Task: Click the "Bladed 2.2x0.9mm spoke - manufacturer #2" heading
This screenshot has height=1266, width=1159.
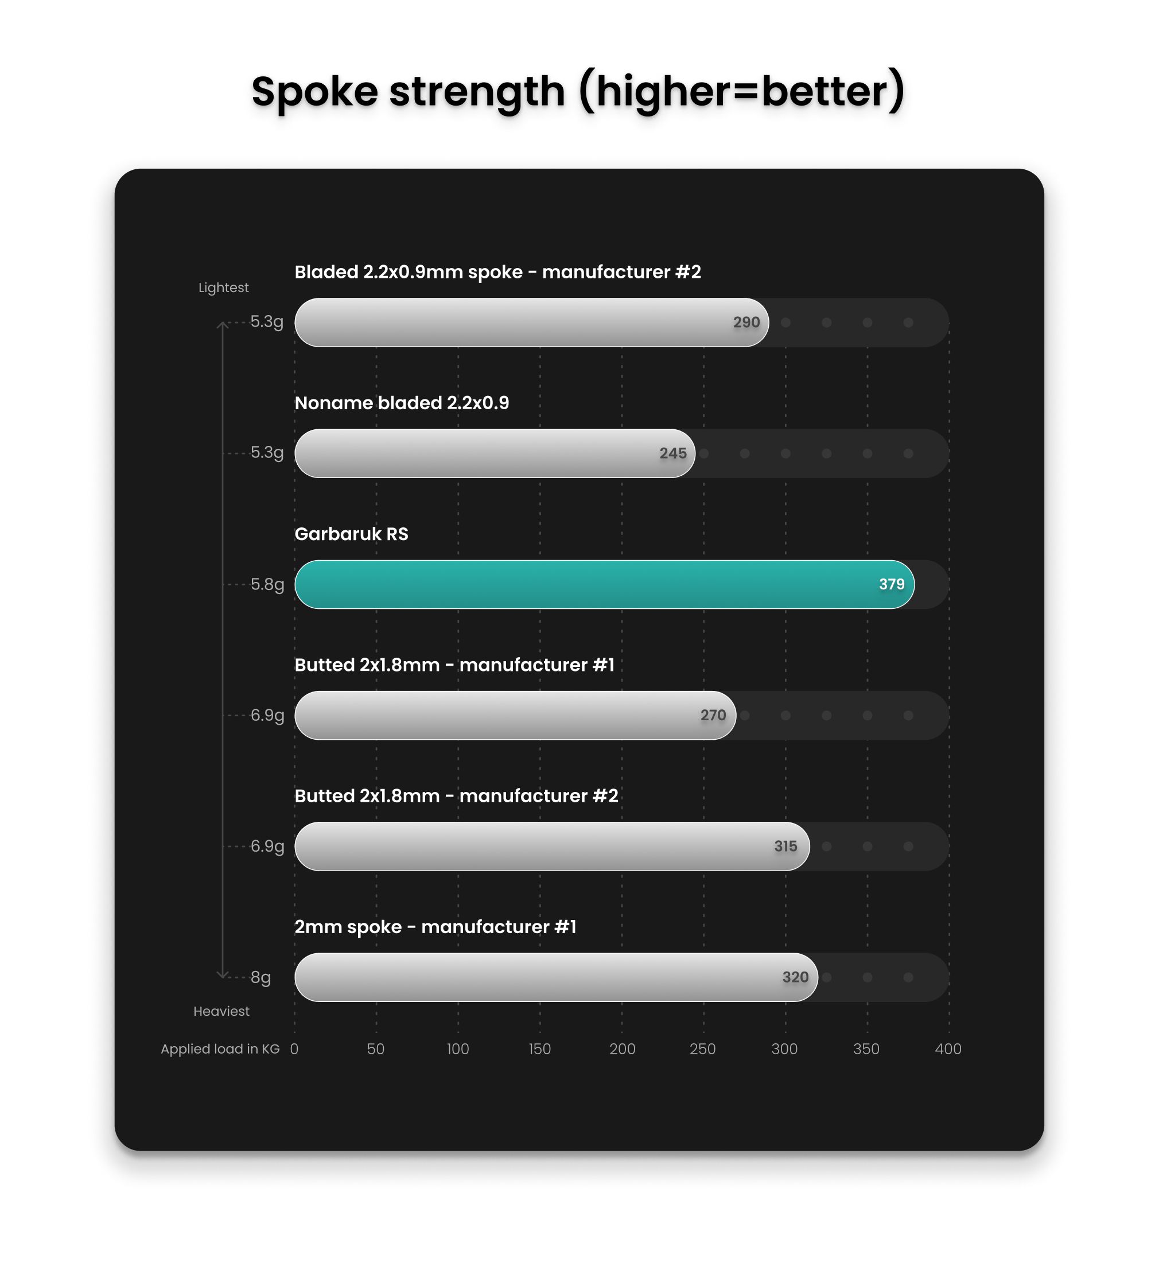Action: click(498, 272)
